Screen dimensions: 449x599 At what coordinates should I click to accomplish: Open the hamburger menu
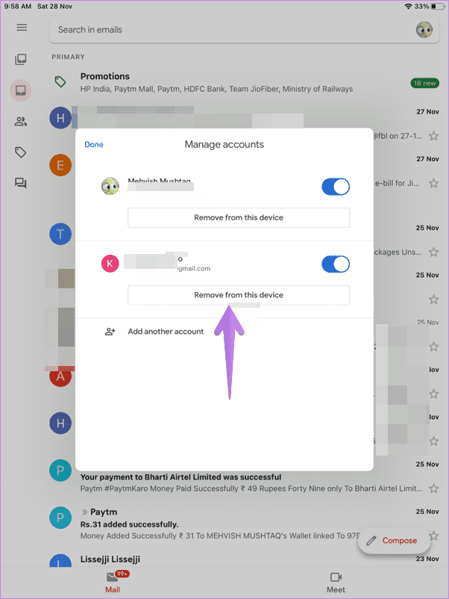22,27
